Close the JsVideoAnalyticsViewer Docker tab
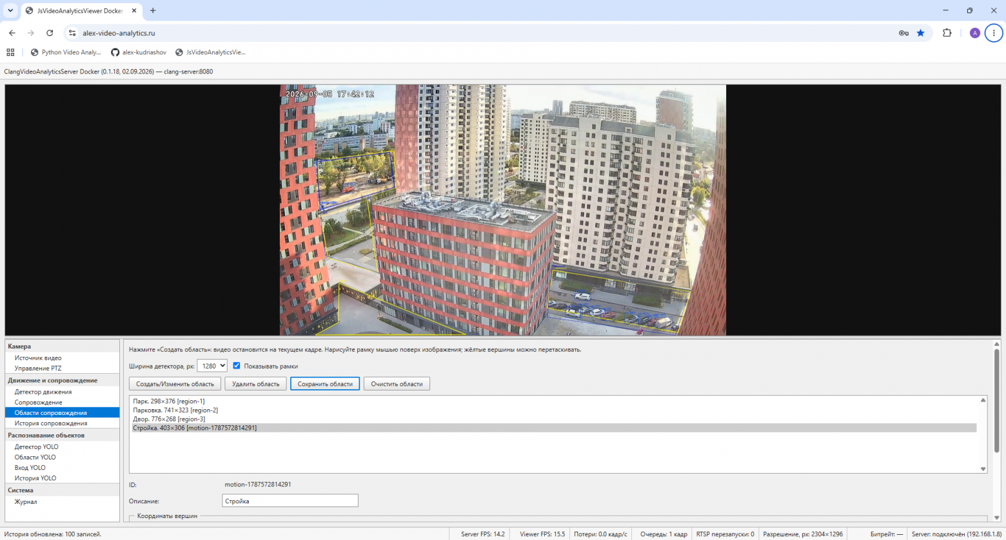The image size is (1006, 540). tap(133, 10)
